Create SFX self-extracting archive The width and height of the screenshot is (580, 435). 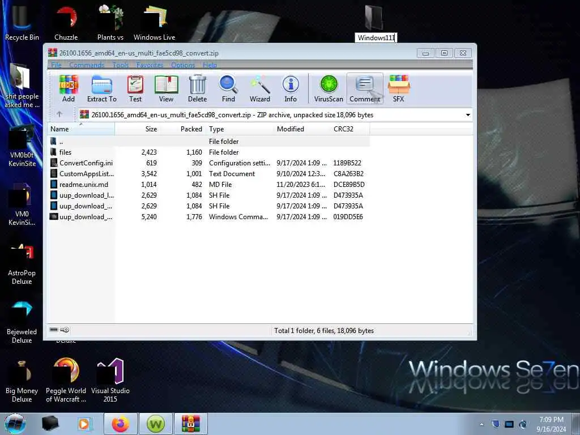point(398,89)
